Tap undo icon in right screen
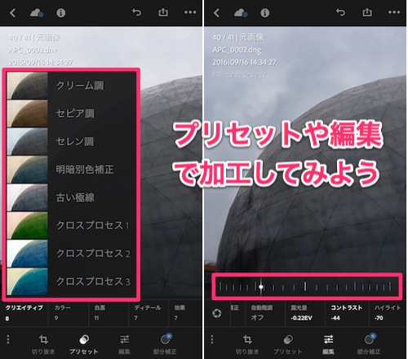The width and height of the screenshot is (408, 359). tap(340, 12)
